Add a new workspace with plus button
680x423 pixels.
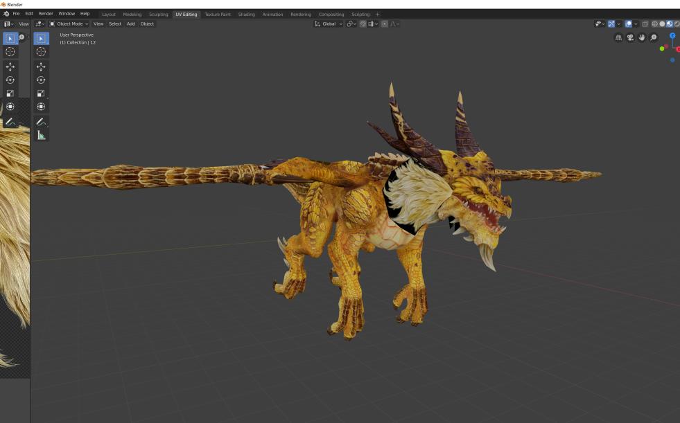(377, 15)
